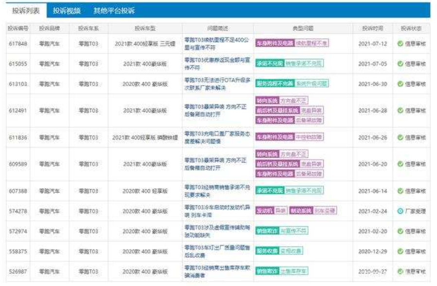The height and width of the screenshot is (286, 437).
Task: Click 零跑T03 series in row 607388
Action: [x=88, y=191]
